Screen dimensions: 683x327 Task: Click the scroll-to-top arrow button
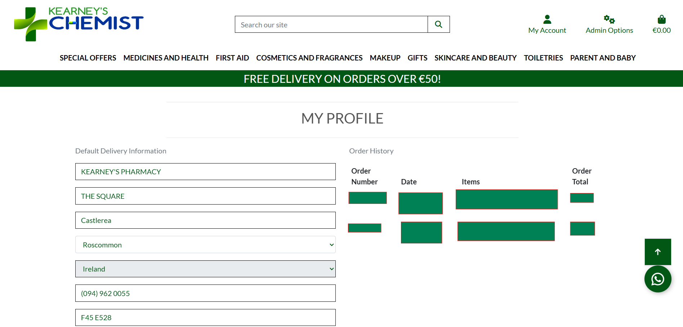pyautogui.click(x=658, y=252)
